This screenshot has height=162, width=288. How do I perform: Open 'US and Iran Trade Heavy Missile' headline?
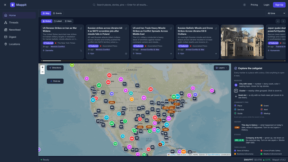coord(150,31)
